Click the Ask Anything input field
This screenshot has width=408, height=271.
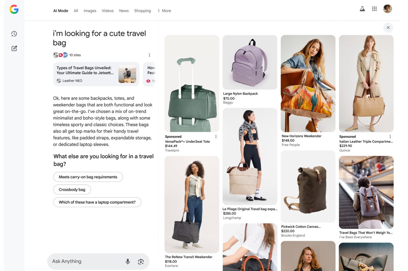pyautogui.click(x=85, y=261)
